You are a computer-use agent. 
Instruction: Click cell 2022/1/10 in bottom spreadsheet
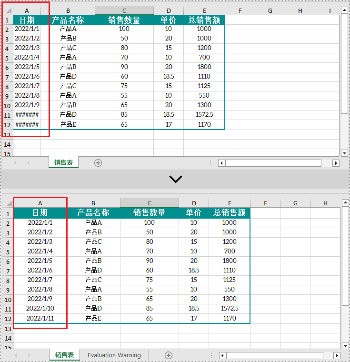[x=40, y=309]
